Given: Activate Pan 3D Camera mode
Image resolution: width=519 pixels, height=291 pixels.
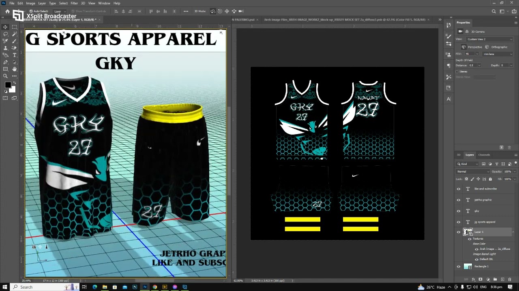Looking at the screenshot, I should 227,11.
